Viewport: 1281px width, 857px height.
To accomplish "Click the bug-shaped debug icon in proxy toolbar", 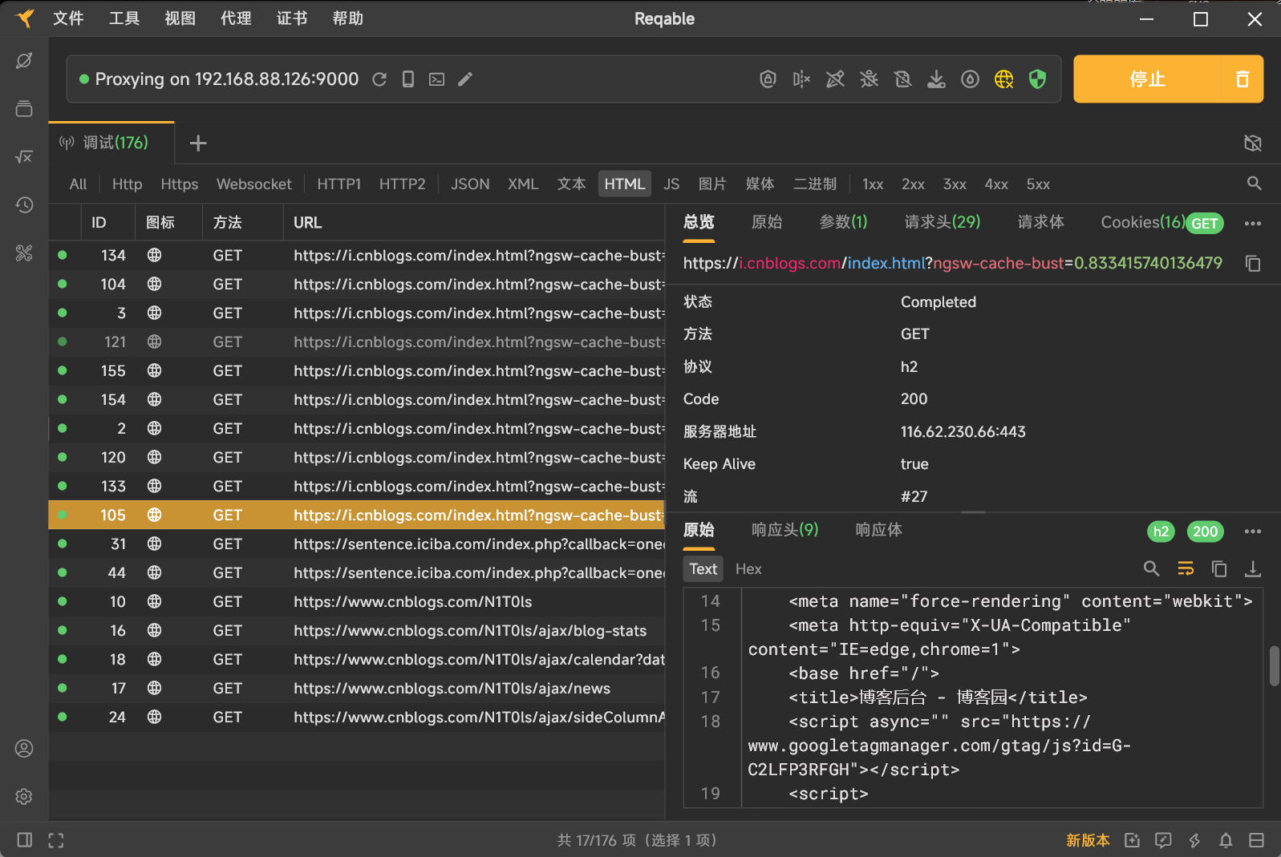I will coord(869,79).
